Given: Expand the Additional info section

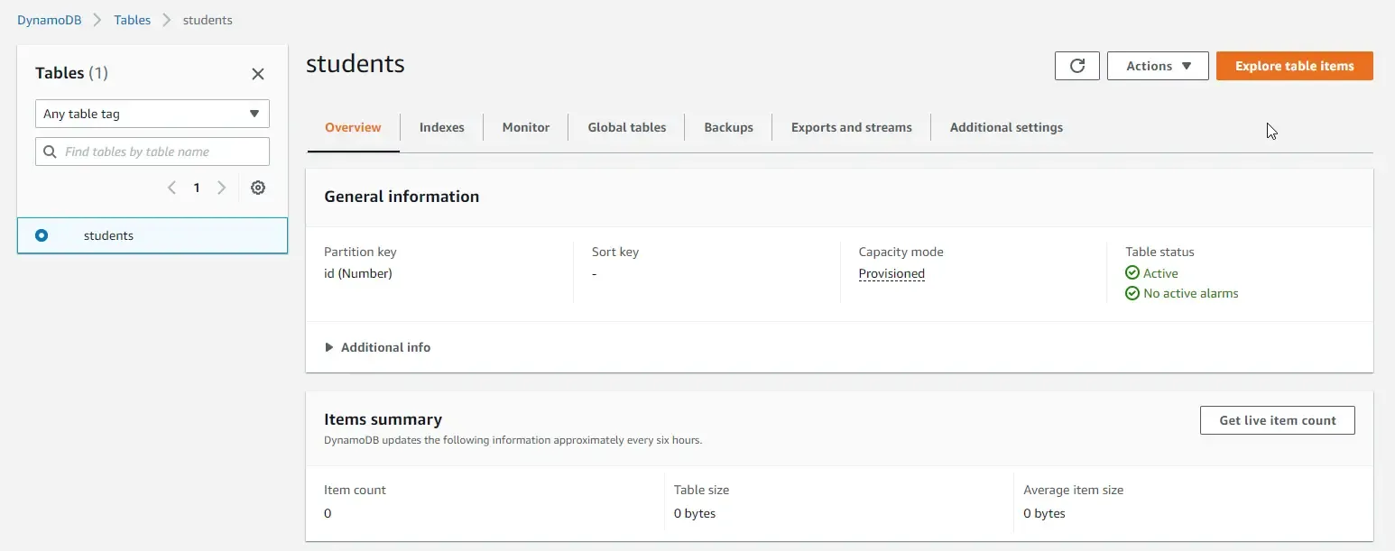Looking at the screenshot, I should tap(377, 347).
